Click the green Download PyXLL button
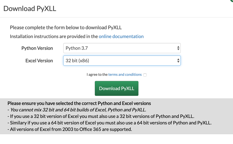 [x=116, y=88]
